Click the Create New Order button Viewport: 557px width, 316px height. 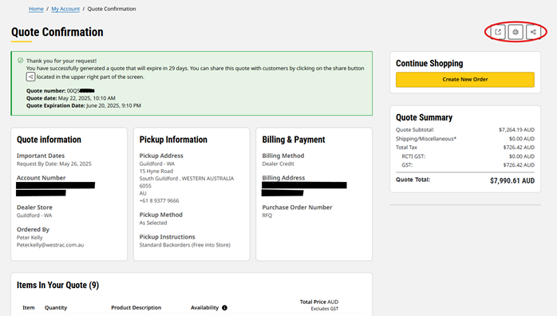pos(465,80)
